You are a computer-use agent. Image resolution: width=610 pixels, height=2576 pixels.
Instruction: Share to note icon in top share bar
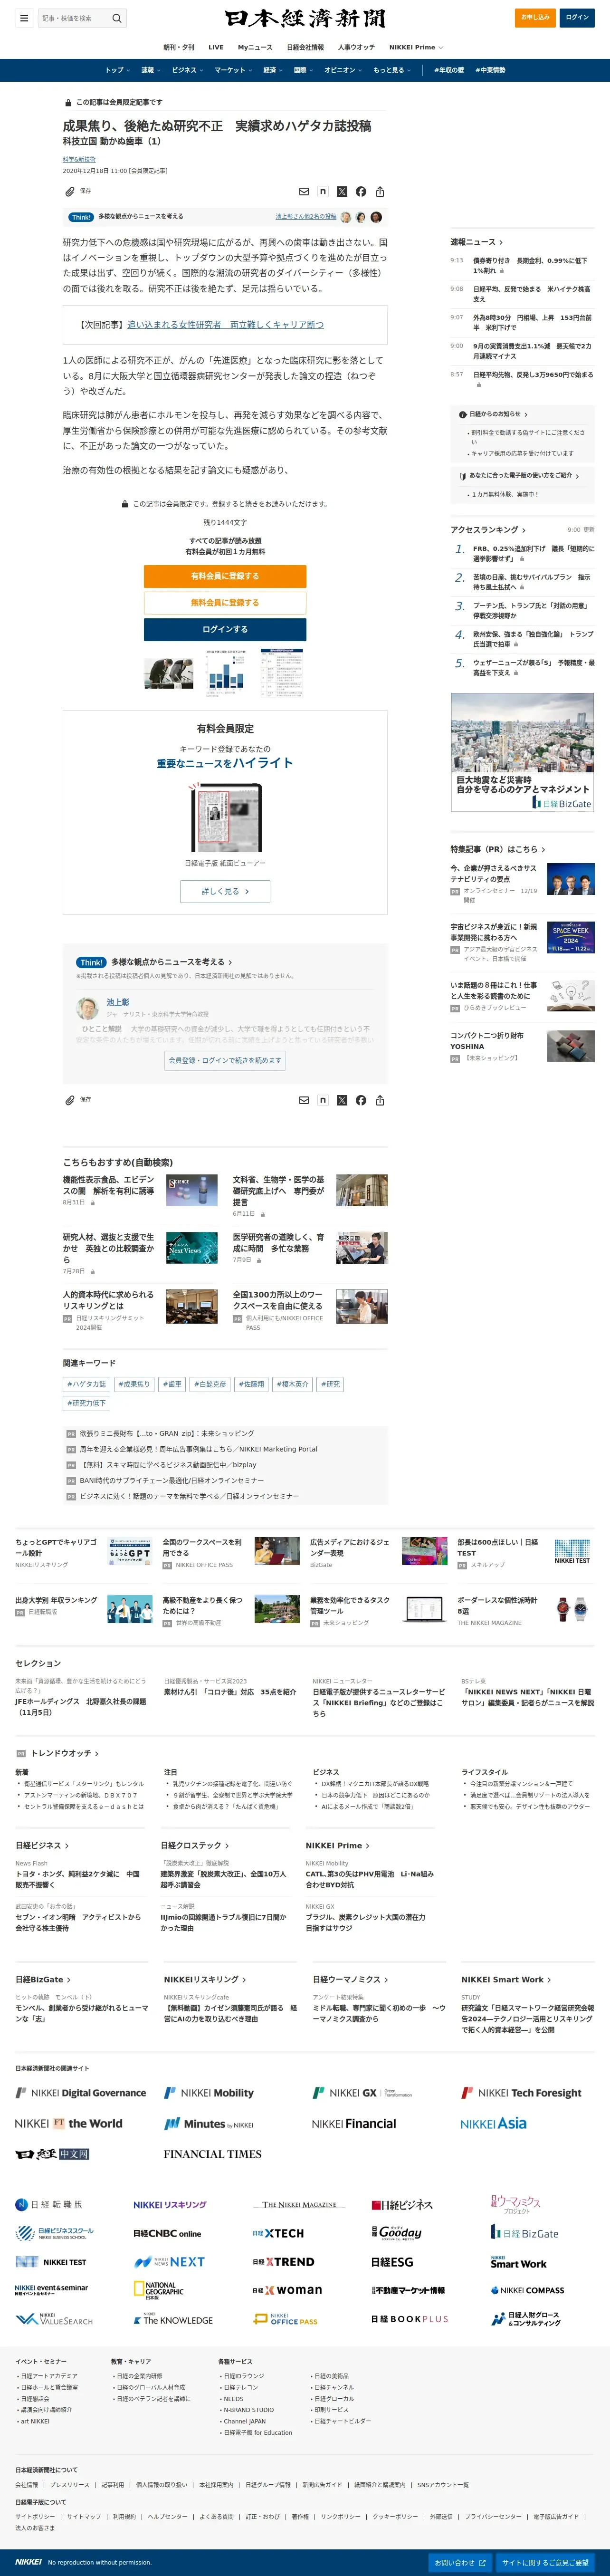[x=323, y=191]
